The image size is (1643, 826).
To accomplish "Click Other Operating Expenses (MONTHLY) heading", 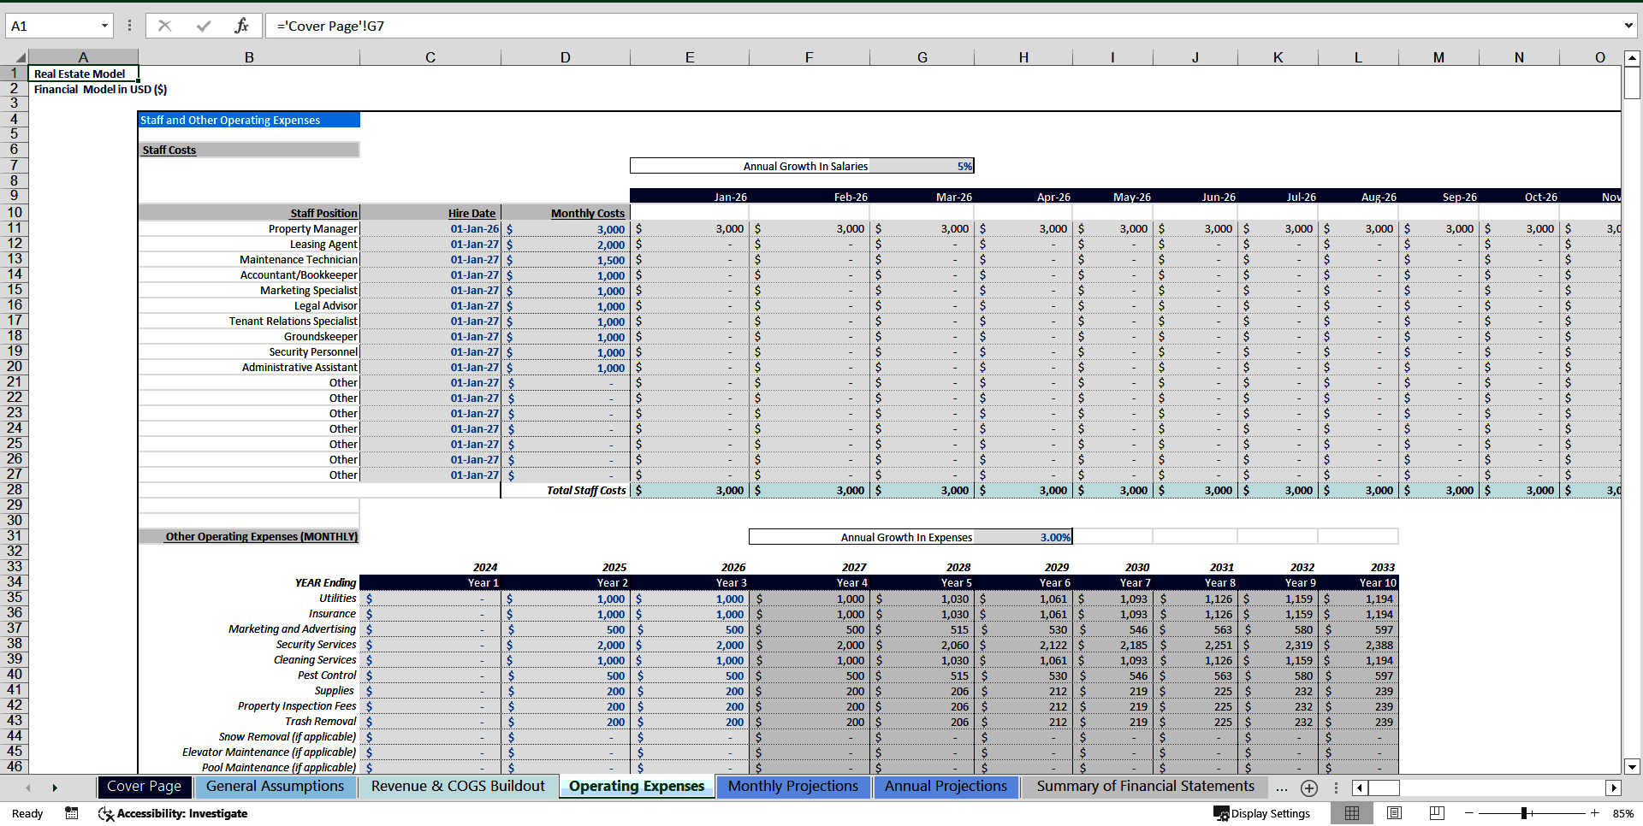I will 249,536.
